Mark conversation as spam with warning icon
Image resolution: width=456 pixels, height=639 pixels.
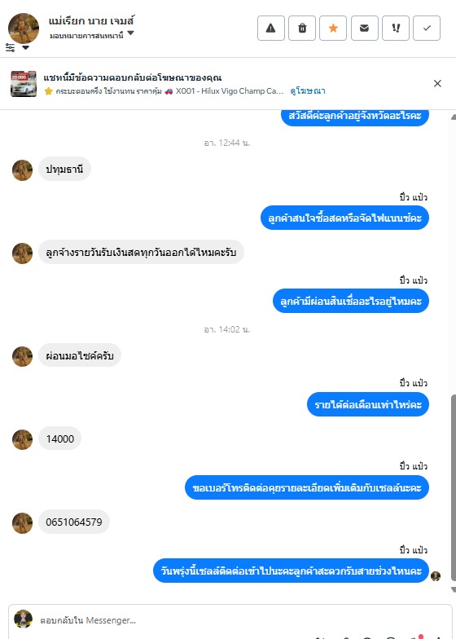270,28
